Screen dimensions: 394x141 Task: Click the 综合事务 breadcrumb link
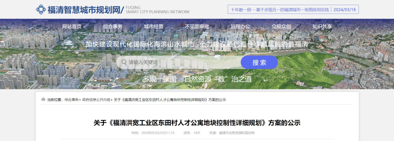[x=72, y=100]
